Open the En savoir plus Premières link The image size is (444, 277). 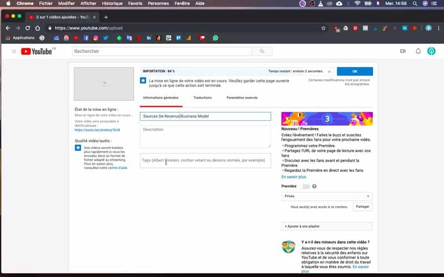294,177
